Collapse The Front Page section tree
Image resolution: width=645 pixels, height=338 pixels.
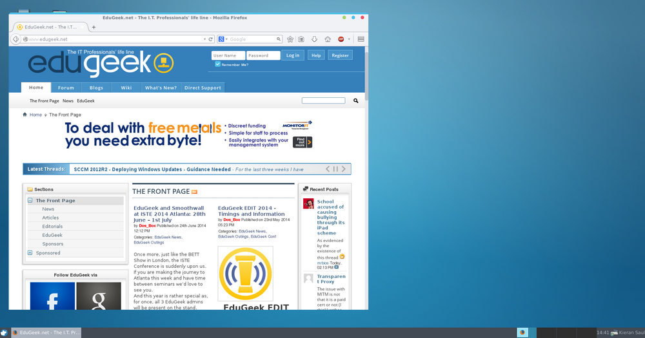click(30, 200)
